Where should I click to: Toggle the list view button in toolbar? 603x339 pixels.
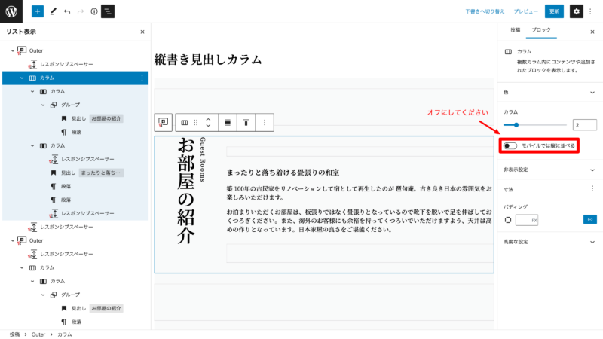click(x=108, y=12)
